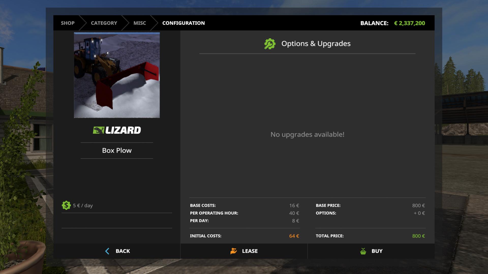Click the Box Plow name label

tap(117, 150)
